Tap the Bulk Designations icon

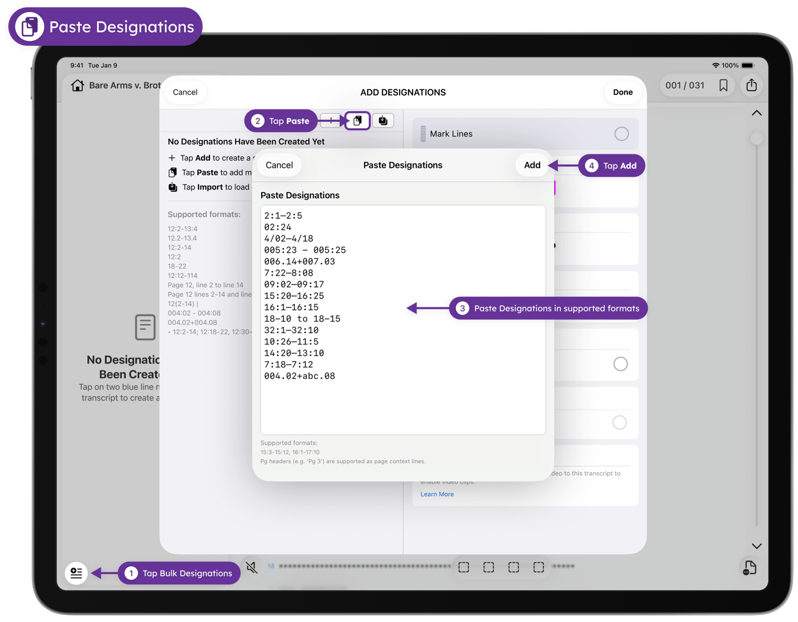point(77,573)
